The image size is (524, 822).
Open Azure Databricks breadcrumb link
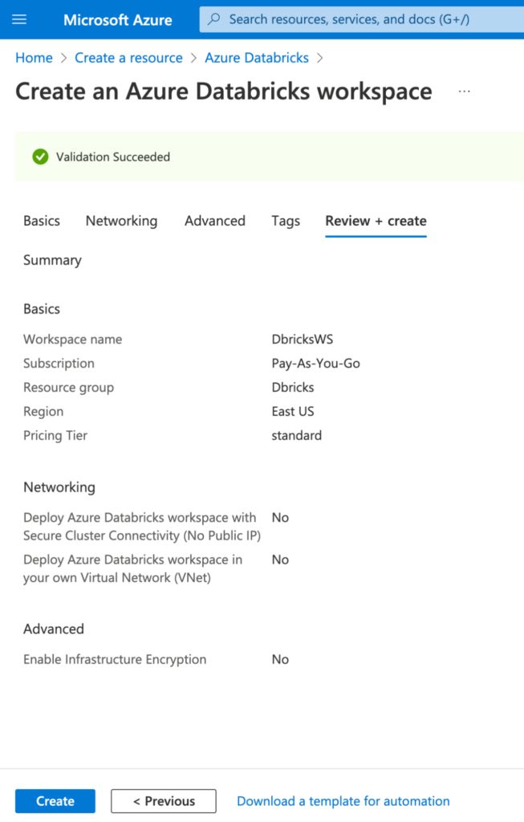[257, 58]
